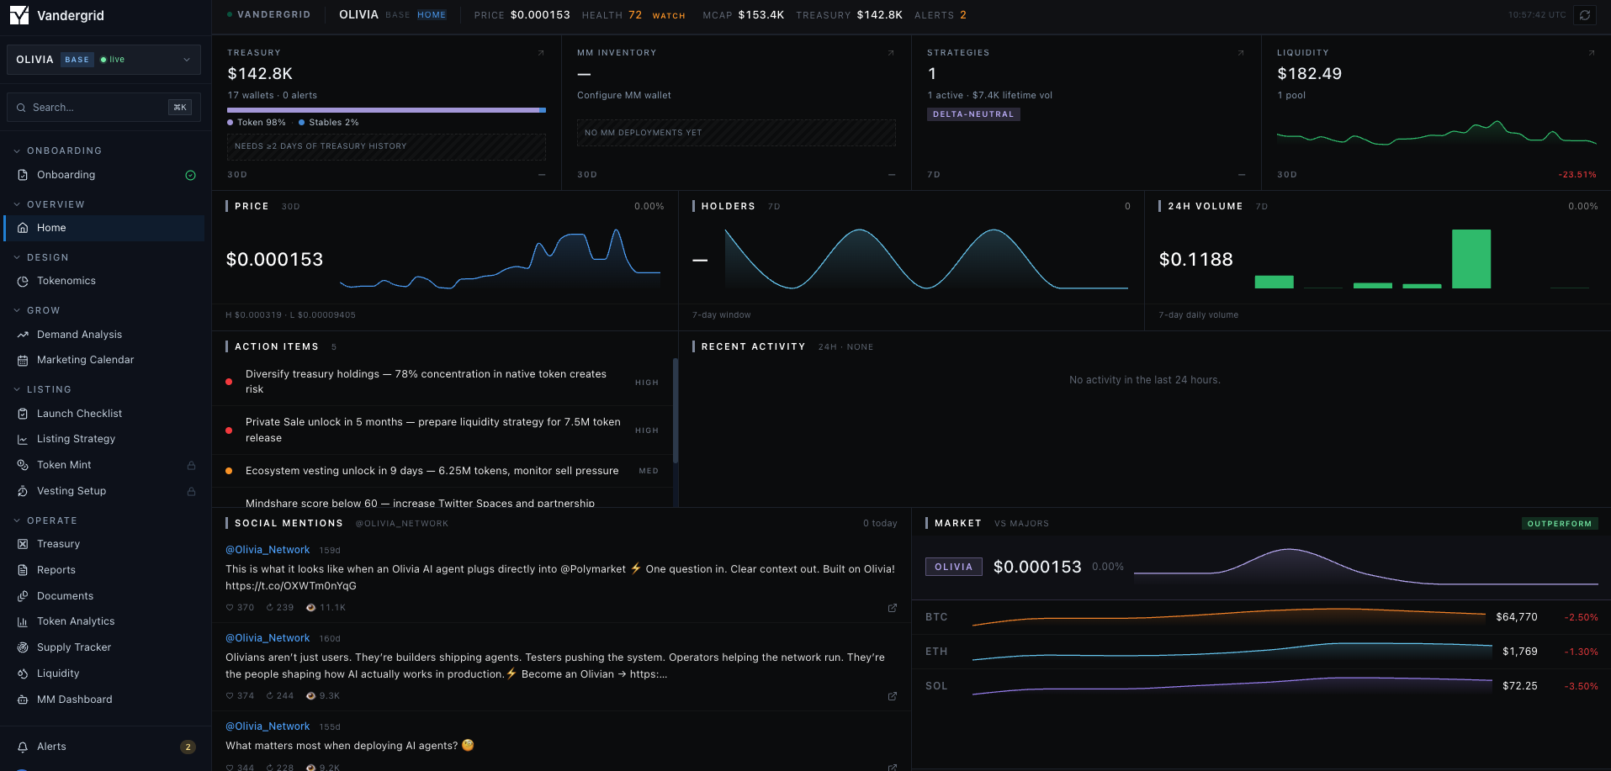Image resolution: width=1611 pixels, height=771 pixels.
Task: Open OLIVIA project selector dropdown
Action: point(103,60)
